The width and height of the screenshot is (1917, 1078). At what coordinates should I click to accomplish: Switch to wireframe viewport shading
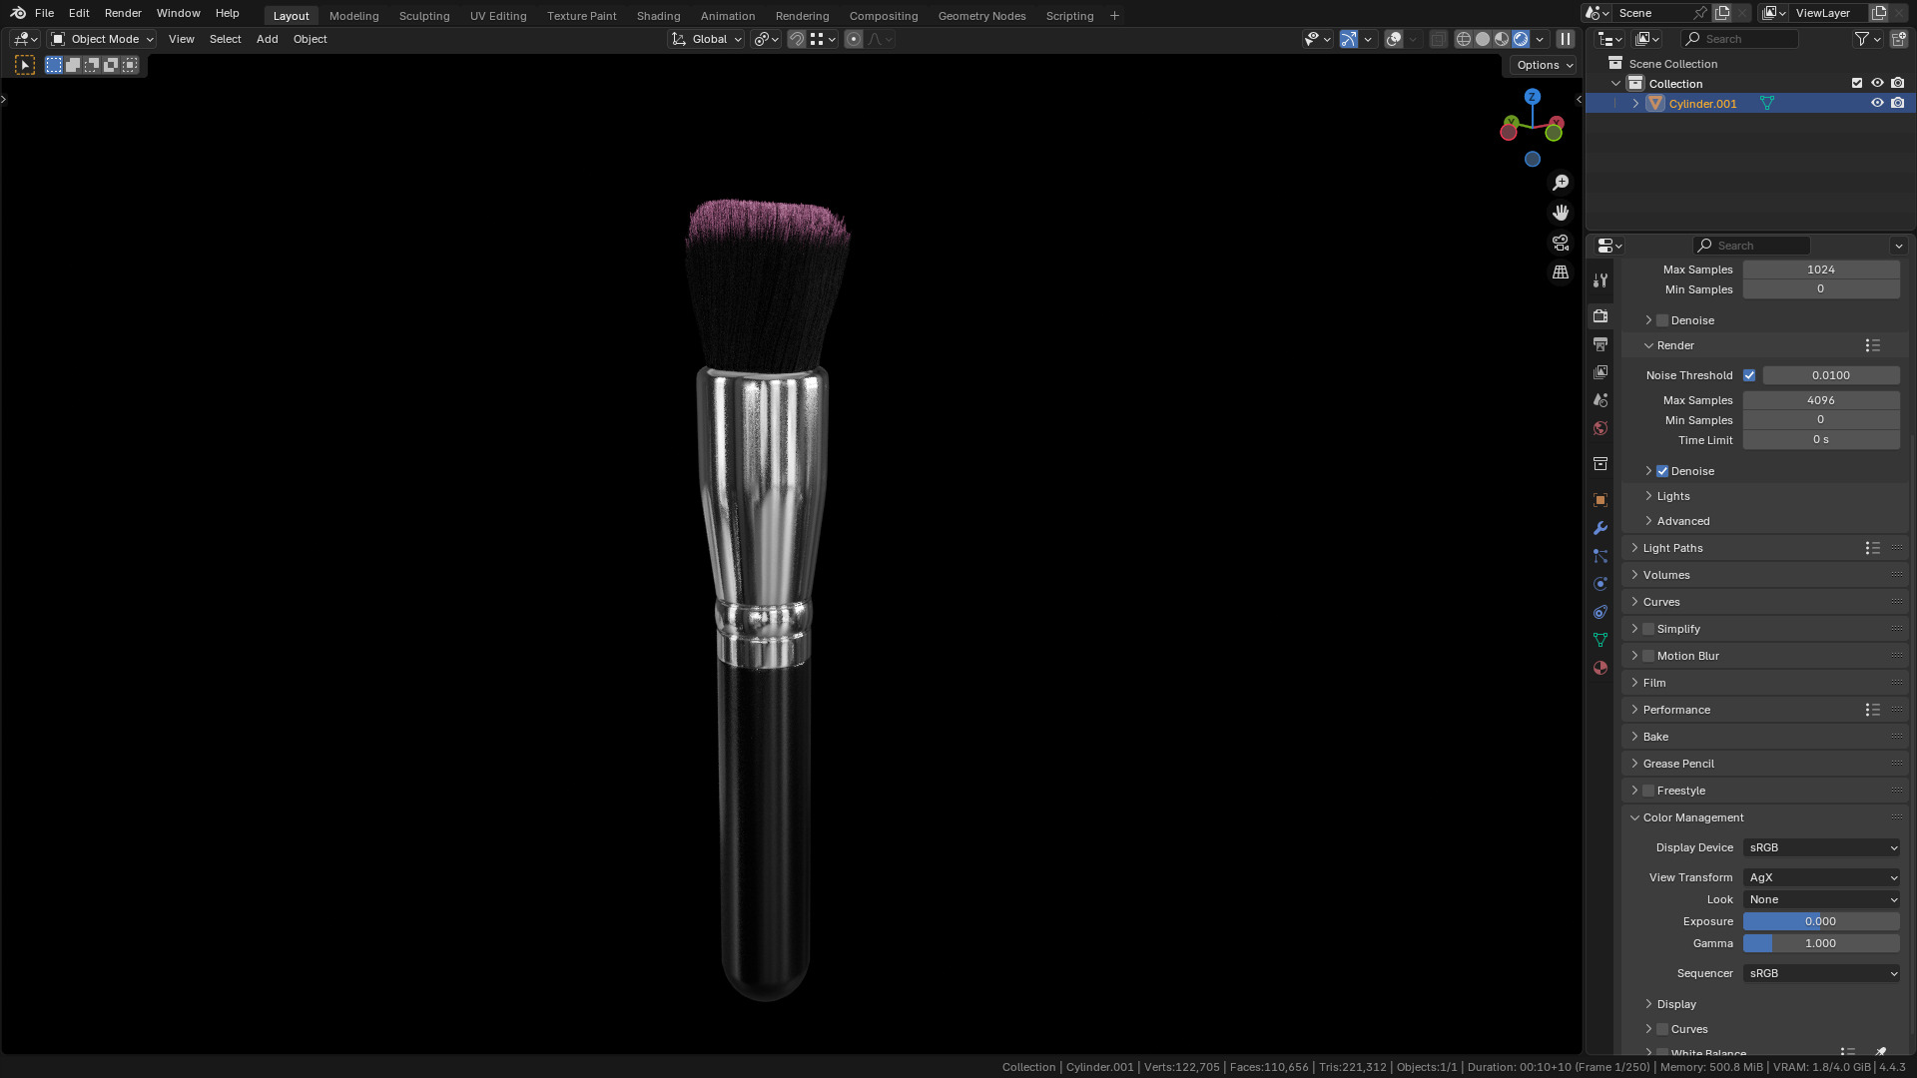click(x=1464, y=39)
